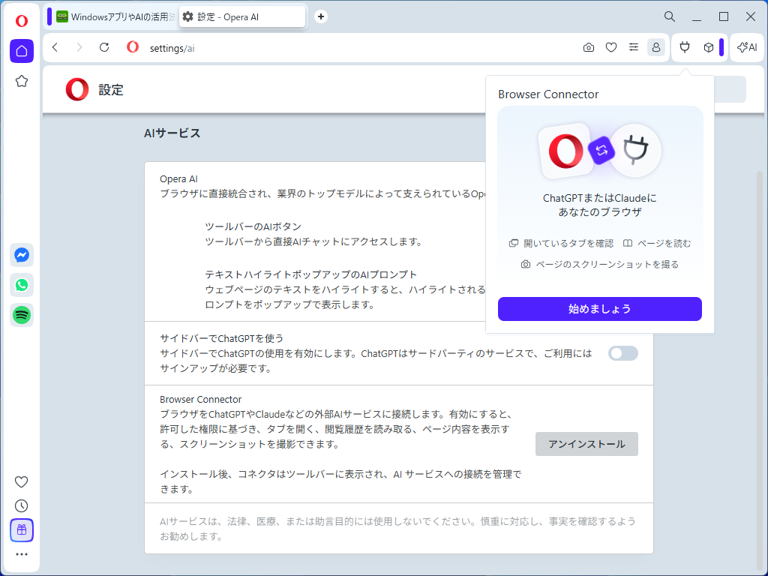The width and height of the screenshot is (768, 576).
Task: Take a snapshot with the camera toolbar icon
Action: [588, 47]
